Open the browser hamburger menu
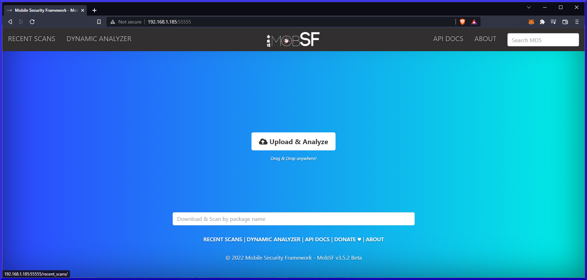This screenshot has width=587, height=280. (577, 22)
